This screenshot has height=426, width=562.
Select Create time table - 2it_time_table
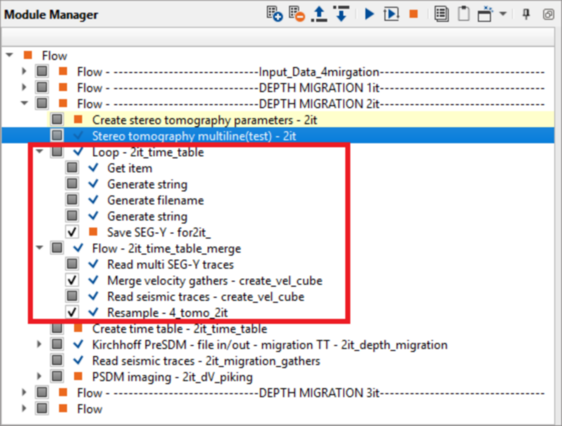click(179, 329)
